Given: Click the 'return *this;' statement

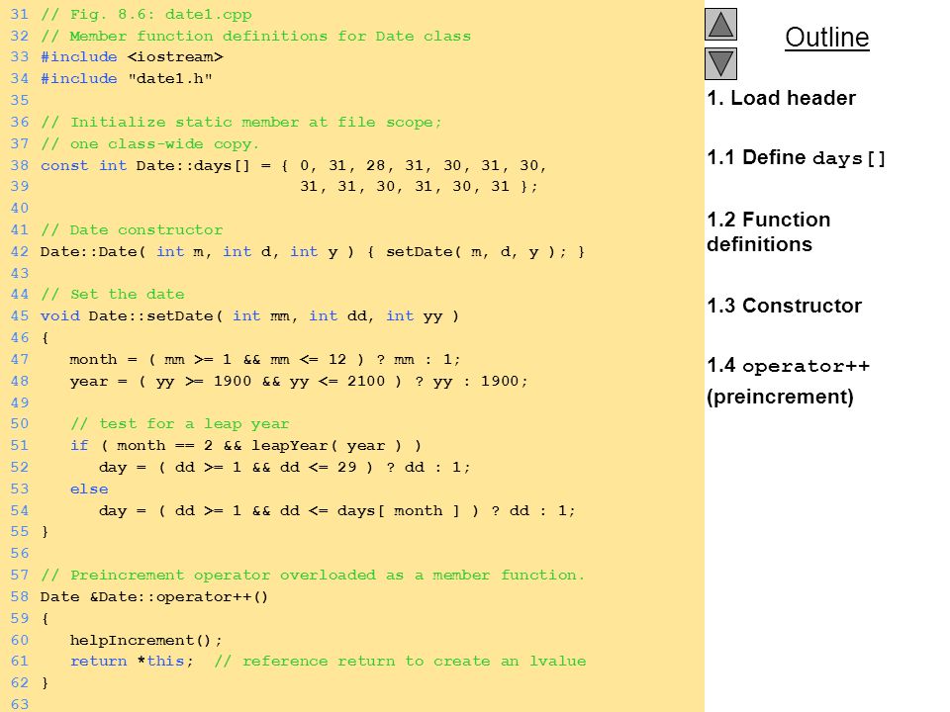Looking at the screenshot, I should coord(132,662).
